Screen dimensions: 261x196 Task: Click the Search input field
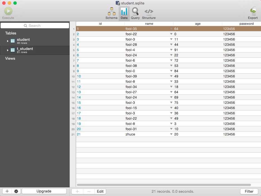35,26
